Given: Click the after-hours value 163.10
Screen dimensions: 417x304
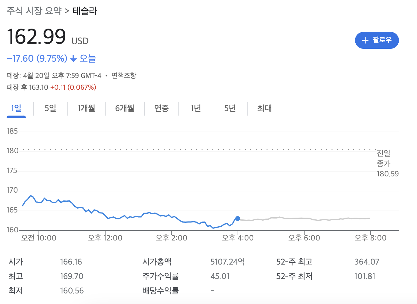Looking at the screenshot, I should click(39, 88).
